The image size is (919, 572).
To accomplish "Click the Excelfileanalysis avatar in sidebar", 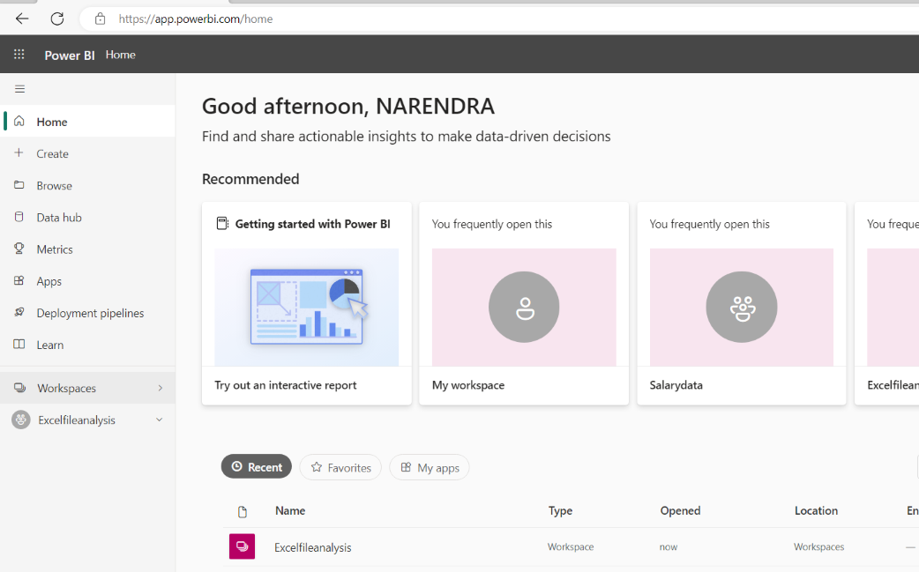I will point(21,420).
